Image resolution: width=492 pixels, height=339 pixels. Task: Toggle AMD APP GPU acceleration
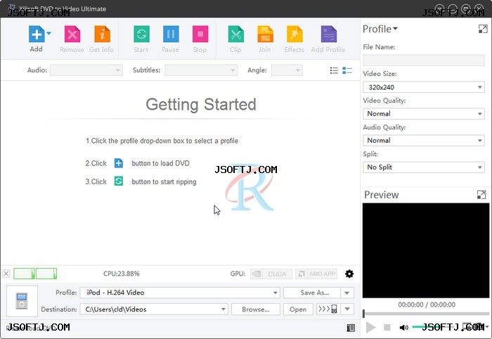click(x=316, y=274)
